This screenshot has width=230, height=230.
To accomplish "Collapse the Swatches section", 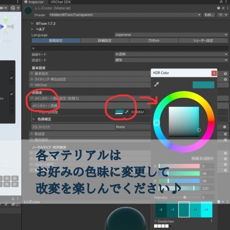I will tap(155, 221).
